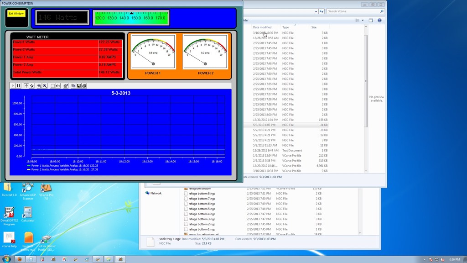Print the trend chart using the printer icon
This screenshot has height=263, width=467.
pyautogui.click(x=84, y=86)
